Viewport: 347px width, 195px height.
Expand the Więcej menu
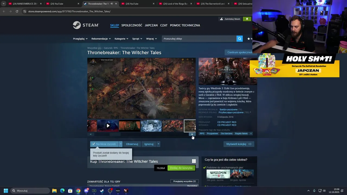151,39
